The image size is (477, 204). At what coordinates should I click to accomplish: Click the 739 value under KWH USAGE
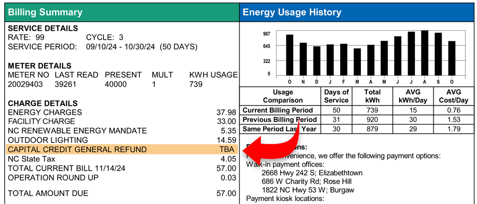click(196, 84)
